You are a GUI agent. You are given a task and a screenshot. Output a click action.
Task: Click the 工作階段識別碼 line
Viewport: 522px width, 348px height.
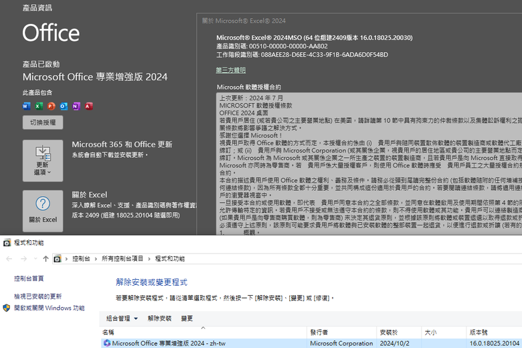[x=302, y=55]
